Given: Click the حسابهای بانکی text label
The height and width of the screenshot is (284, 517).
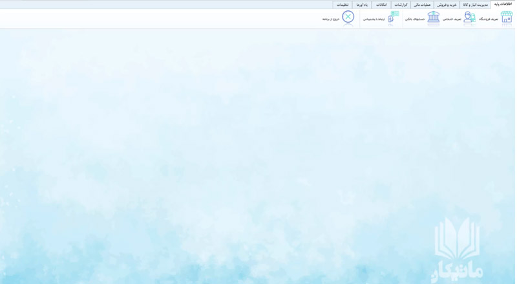Looking at the screenshot, I should [x=415, y=19].
